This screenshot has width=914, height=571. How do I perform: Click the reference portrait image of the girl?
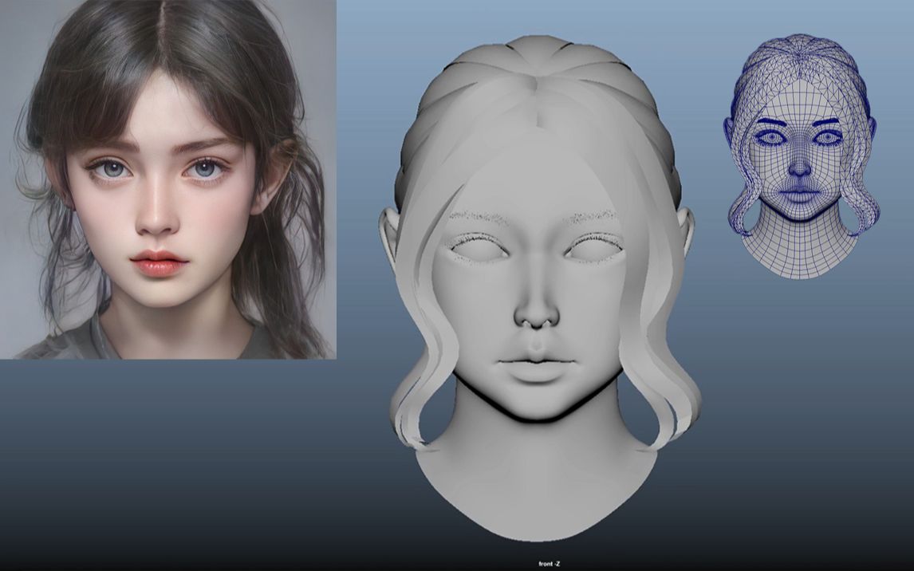(167, 179)
